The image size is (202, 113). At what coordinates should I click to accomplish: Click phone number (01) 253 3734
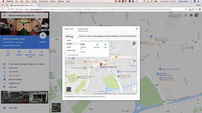click(14, 72)
